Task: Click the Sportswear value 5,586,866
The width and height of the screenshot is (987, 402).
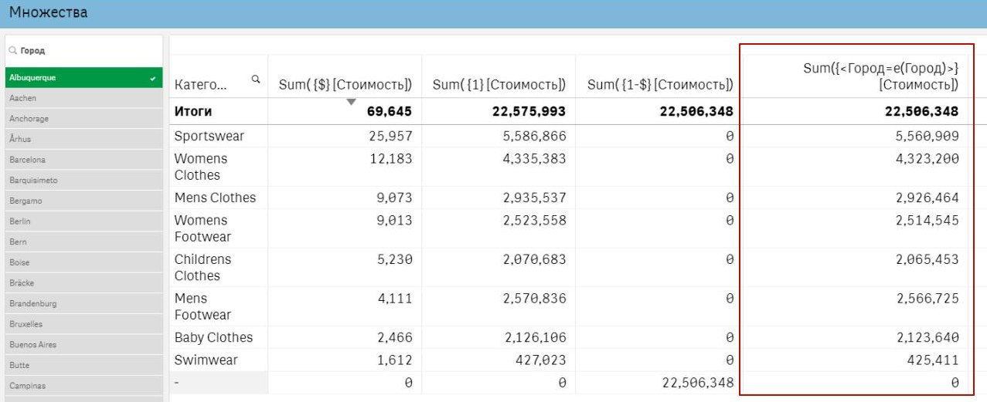Action: coord(534,137)
